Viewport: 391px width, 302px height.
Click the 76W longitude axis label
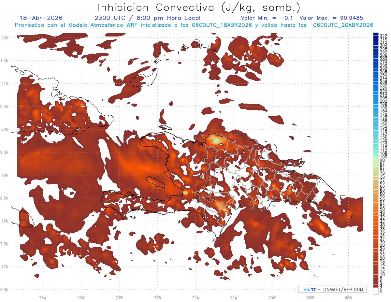pyautogui.click(x=43, y=298)
